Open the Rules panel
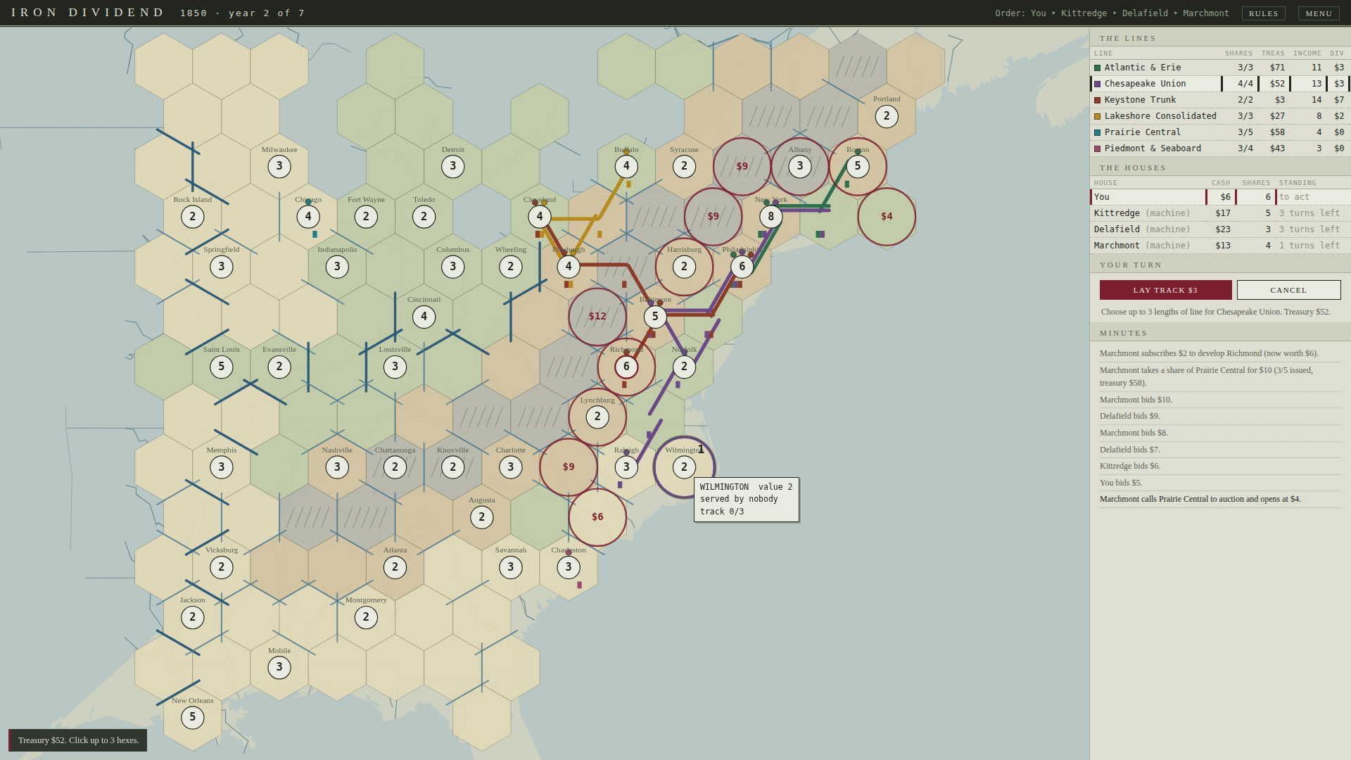Viewport: 1351px width, 760px height. (1264, 13)
